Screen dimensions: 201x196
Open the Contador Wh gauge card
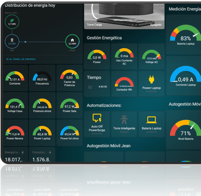pyautogui.click(x=124, y=84)
